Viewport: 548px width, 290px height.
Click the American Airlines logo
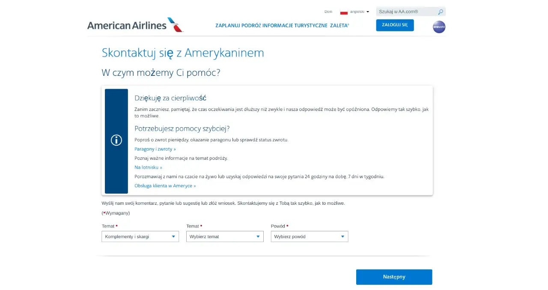tap(135, 25)
